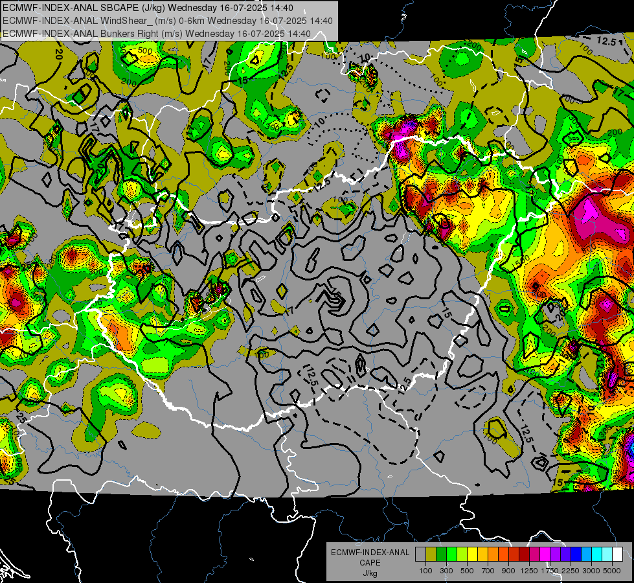Click the indigo legend swatch before 2250
Viewport: 634px width, 583px height.
tap(565, 554)
